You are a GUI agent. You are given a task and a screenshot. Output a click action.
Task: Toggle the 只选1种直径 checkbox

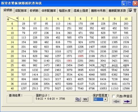coord(114,96)
